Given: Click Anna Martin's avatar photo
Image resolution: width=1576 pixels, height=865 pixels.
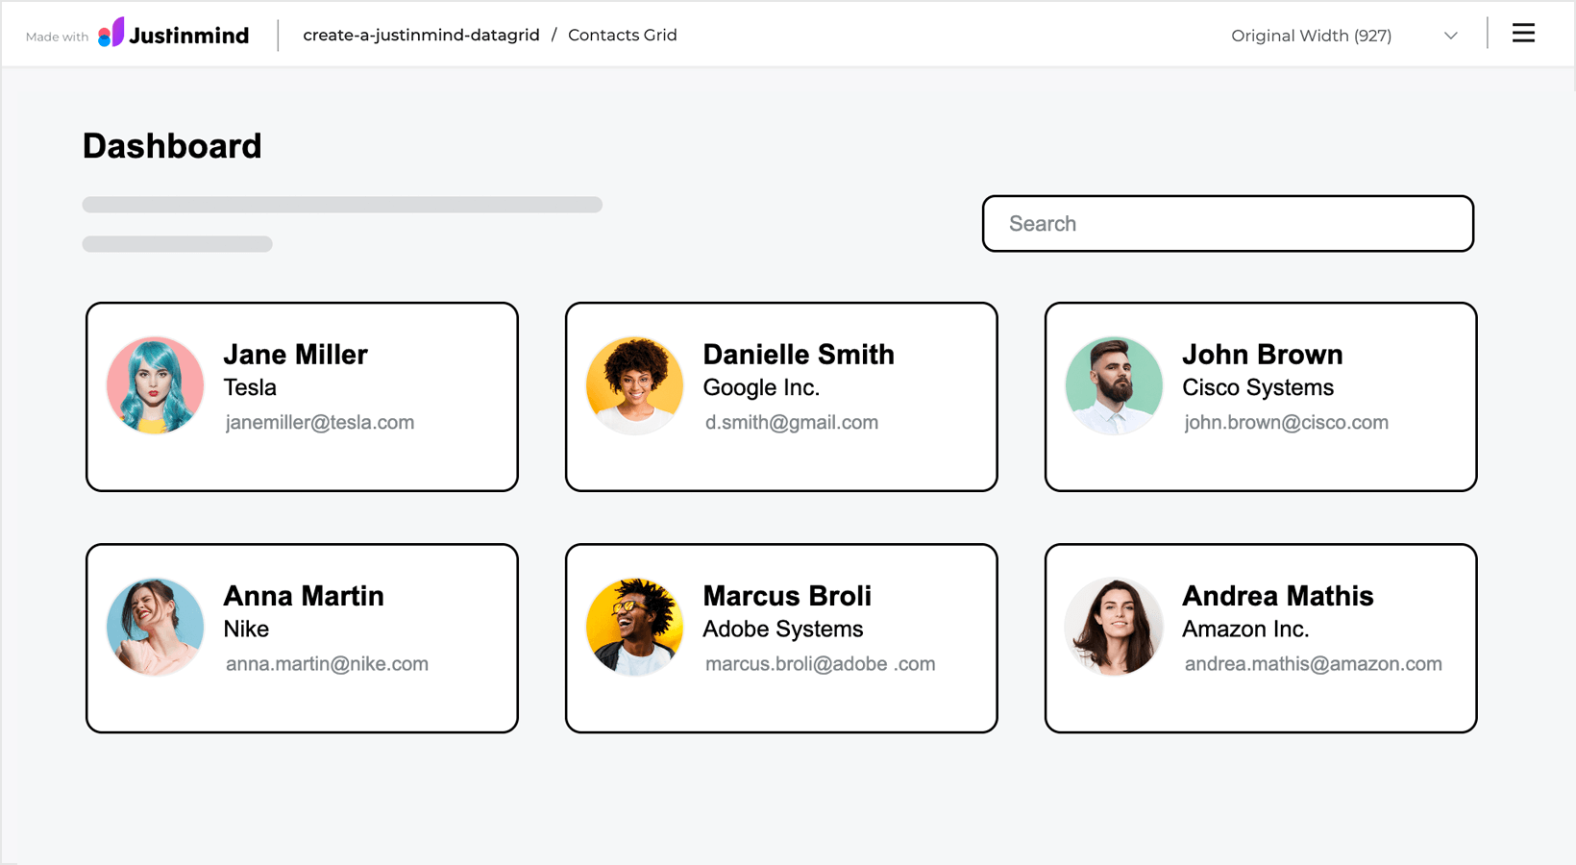Looking at the screenshot, I should [x=155, y=627].
